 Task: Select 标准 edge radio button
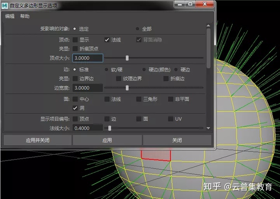tap(75, 70)
